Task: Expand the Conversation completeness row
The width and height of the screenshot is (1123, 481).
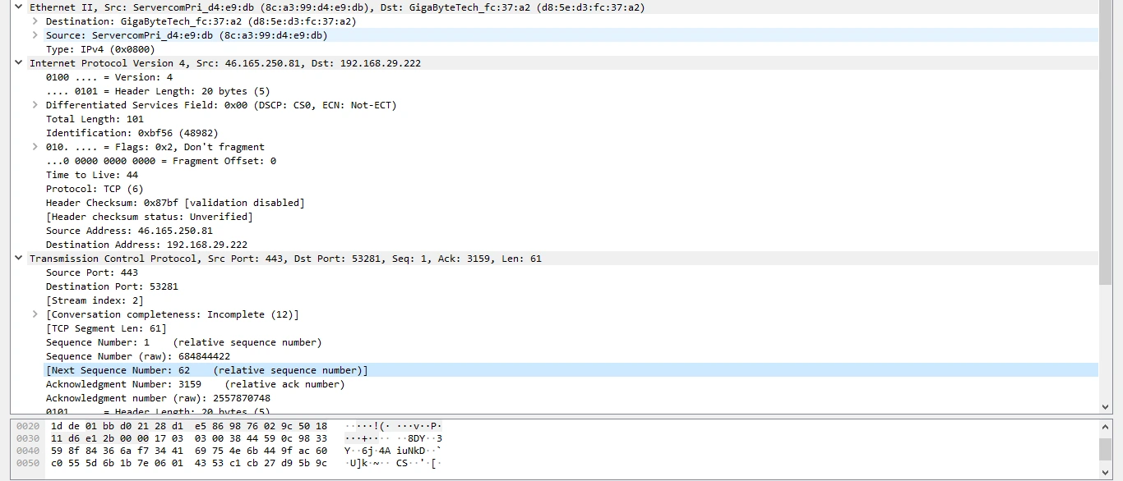Action: click(35, 314)
